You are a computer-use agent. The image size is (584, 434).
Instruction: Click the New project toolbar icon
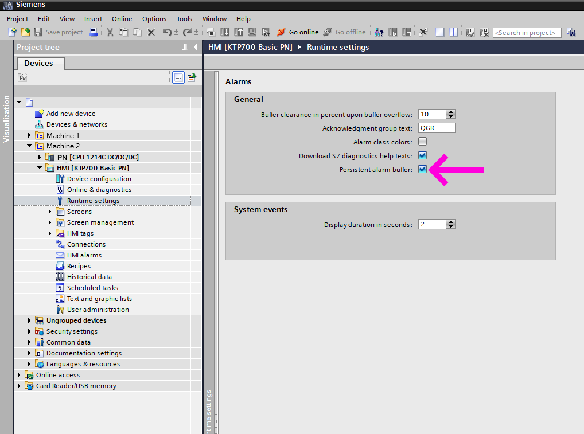click(12, 32)
